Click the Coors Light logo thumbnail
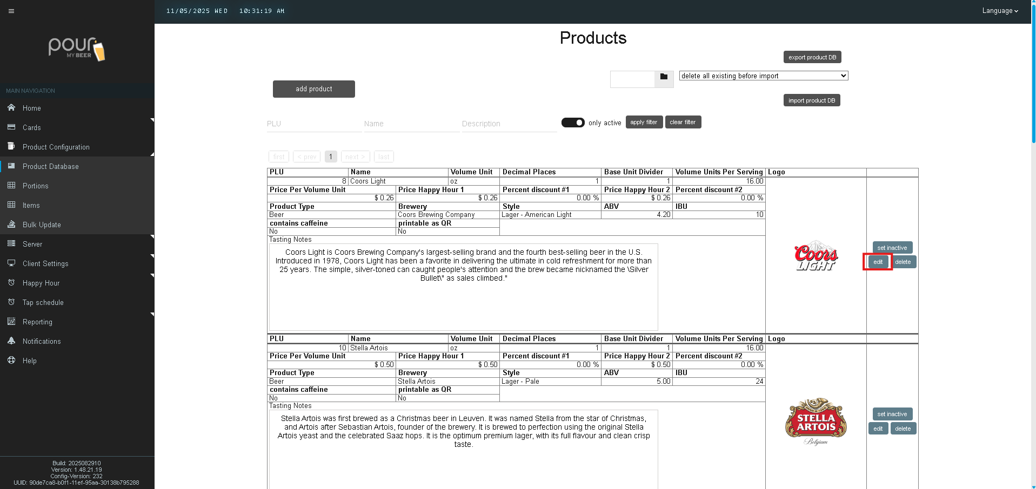1036x489 pixels. pos(816,256)
